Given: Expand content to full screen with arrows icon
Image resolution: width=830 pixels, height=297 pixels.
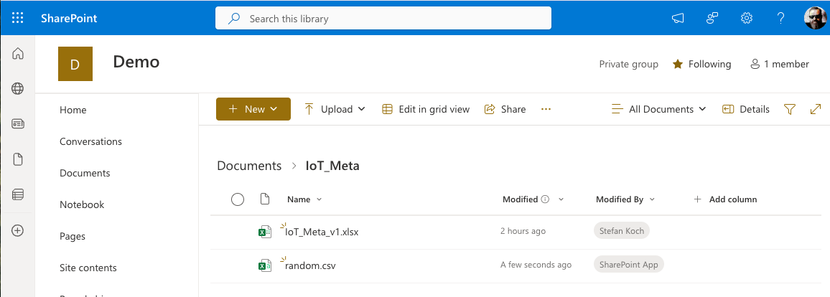Looking at the screenshot, I should click(x=815, y=109).
